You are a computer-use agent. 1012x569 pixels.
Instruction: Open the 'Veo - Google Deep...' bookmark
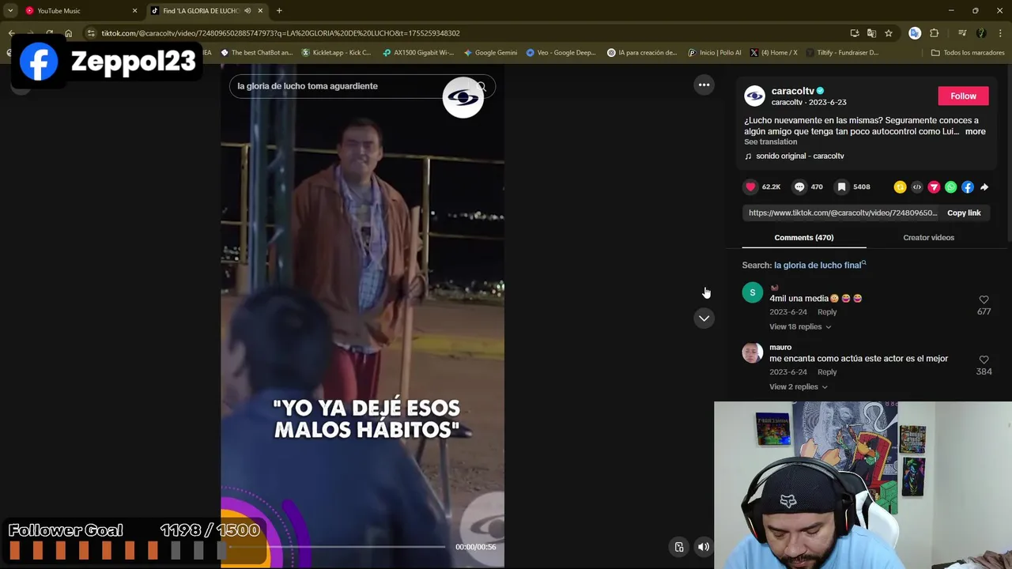[561, 53]
